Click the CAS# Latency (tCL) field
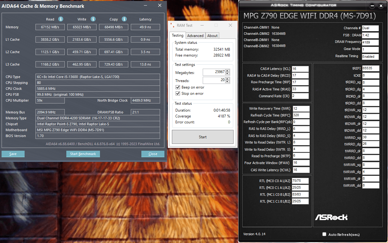 point(300,69)
